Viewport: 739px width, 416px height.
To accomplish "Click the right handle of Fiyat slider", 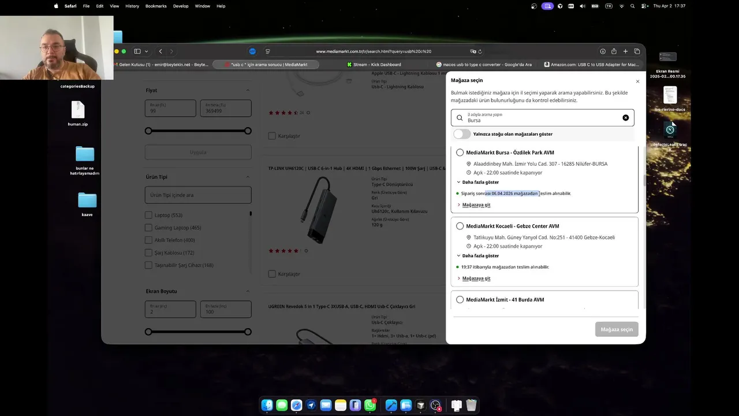I will point(248,131).
